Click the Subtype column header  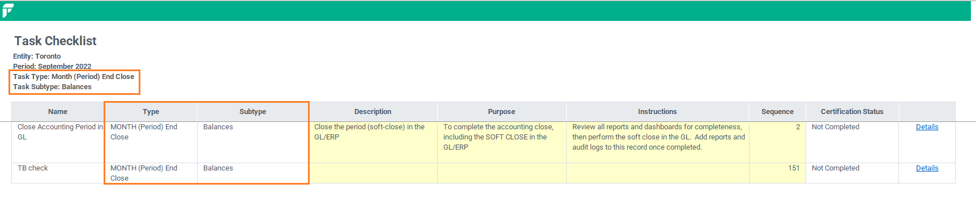[252, 112]
